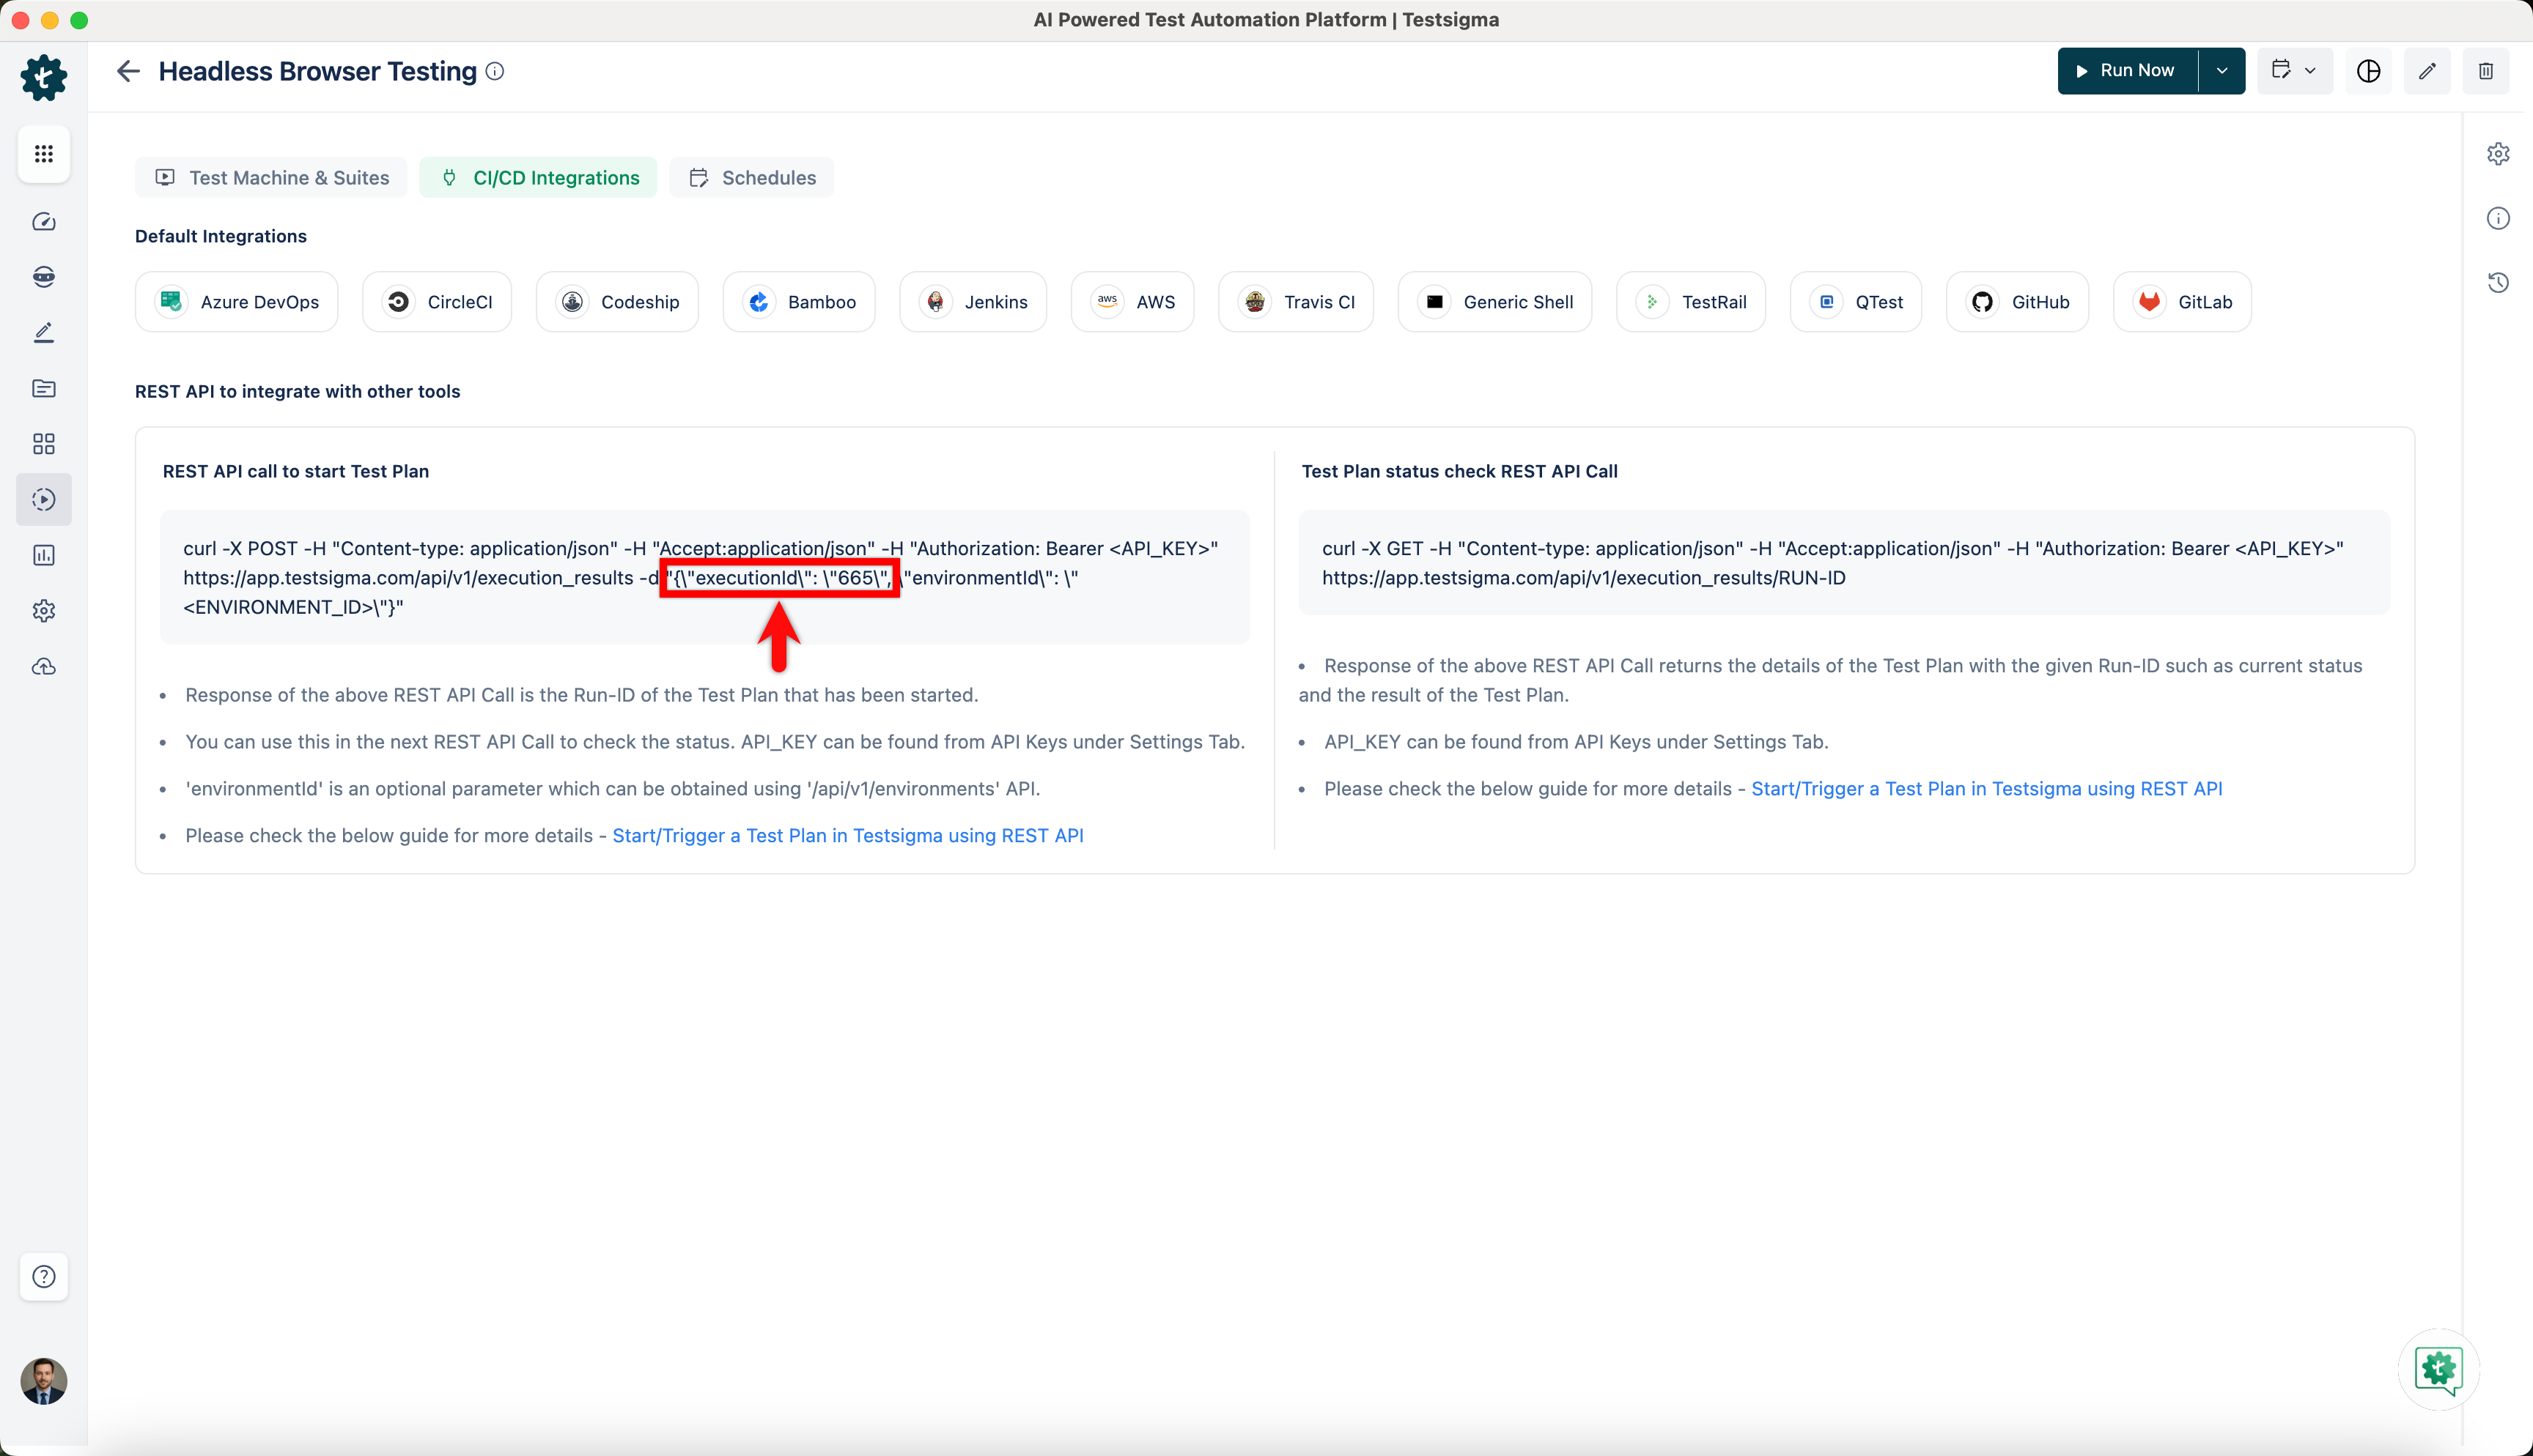The image size is (2533, 1456).
Task: Open the Schedules tab
Action: coord(751,178)
